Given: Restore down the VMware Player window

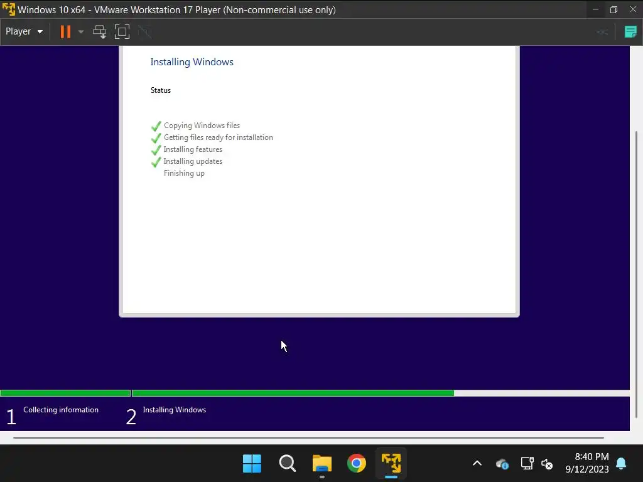Looking at the screenshot, I should click(614, 9).
